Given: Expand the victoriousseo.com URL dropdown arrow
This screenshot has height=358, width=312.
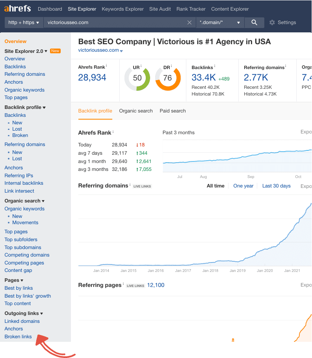Looking at the screenshot, I should (x=121, y=51).
